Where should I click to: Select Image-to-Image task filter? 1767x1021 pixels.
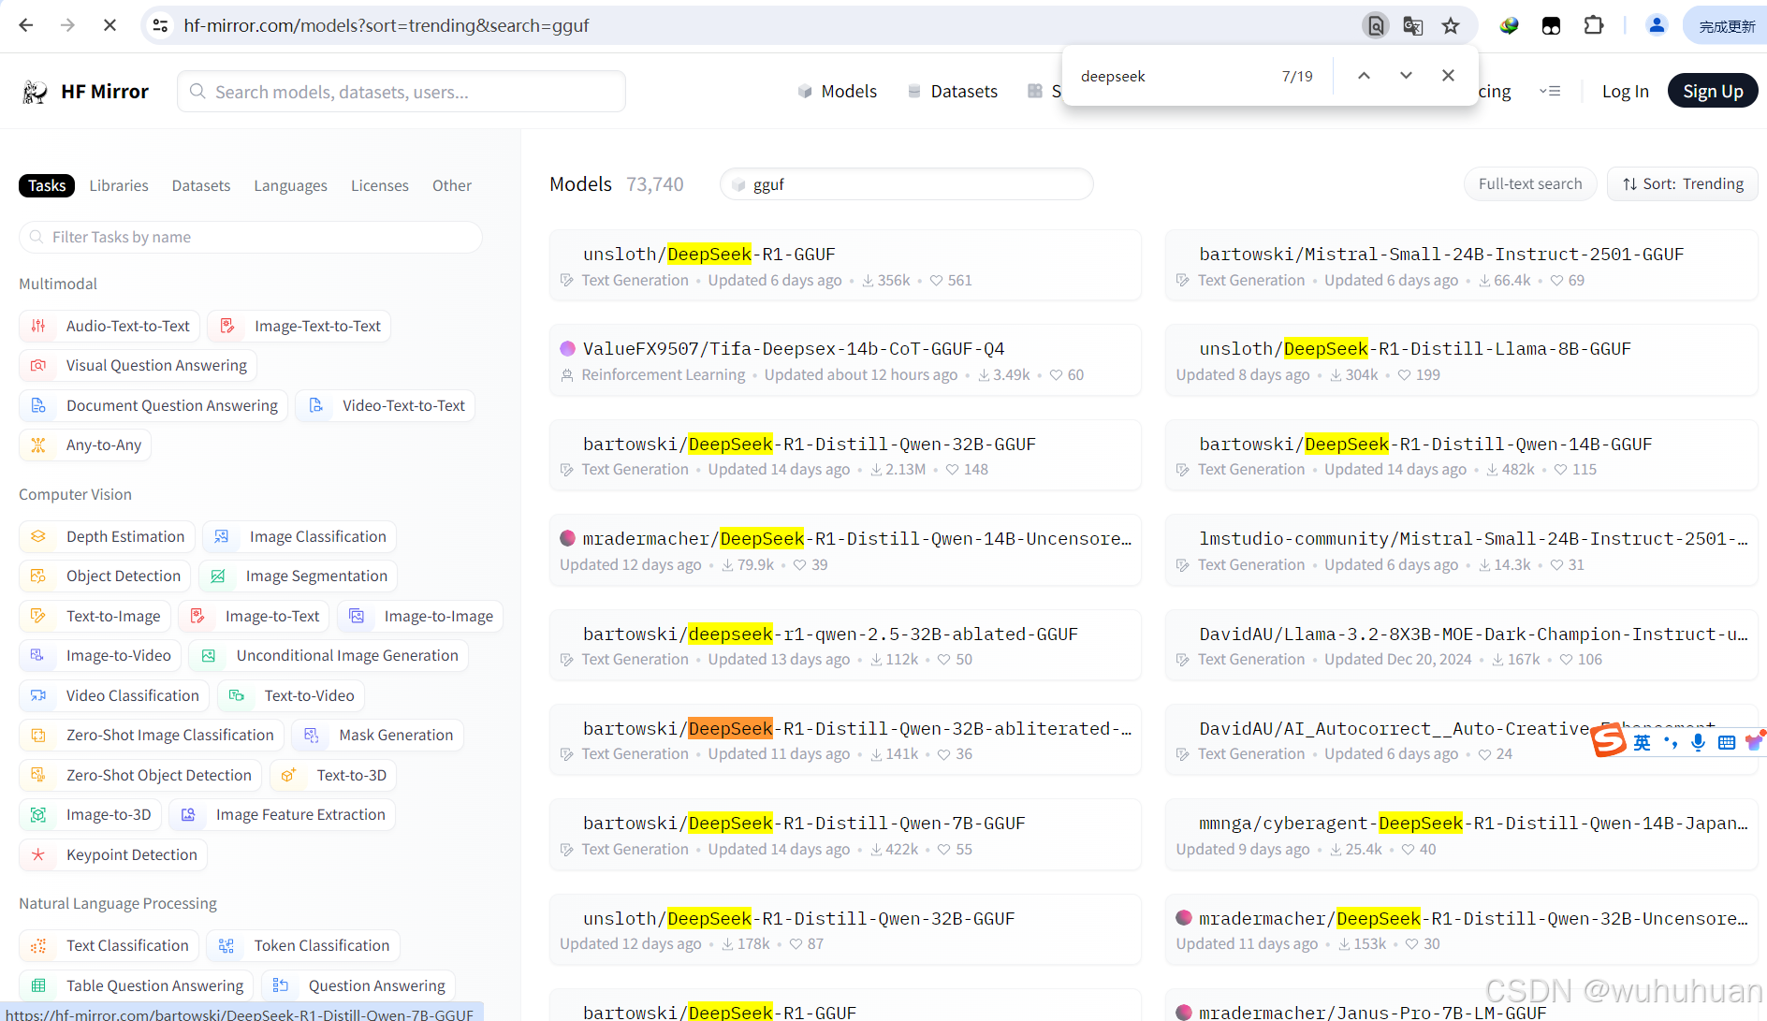[x=420, y=616]
